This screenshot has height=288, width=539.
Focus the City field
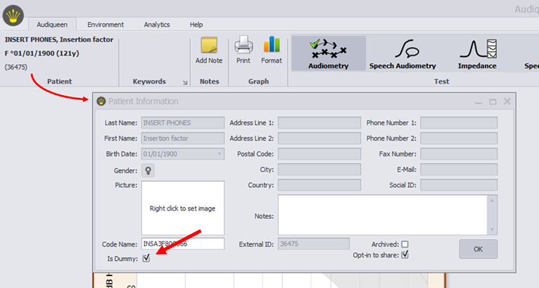(319, 169)
